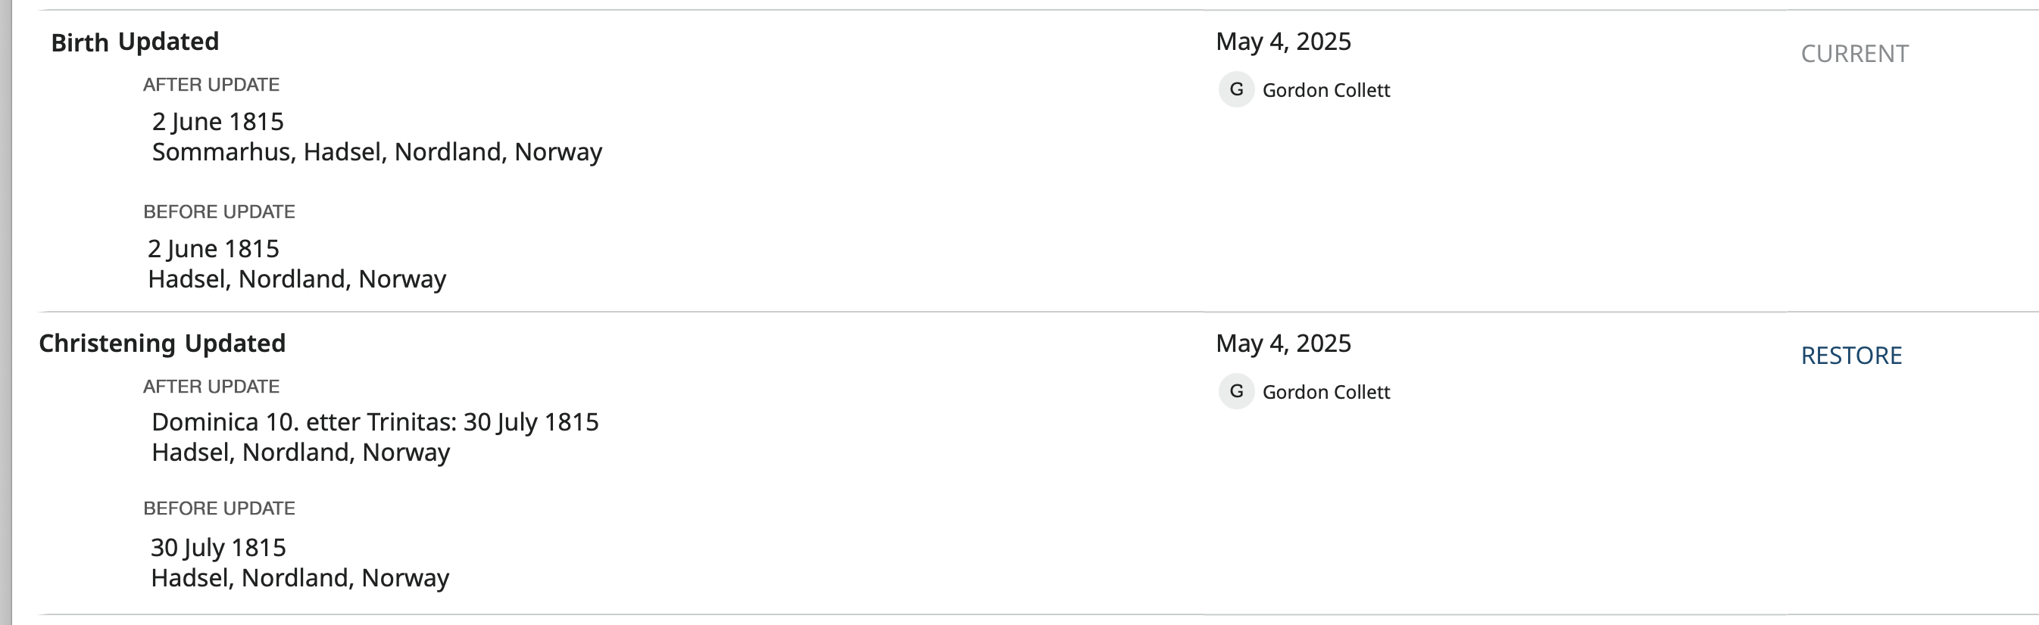Image resolution: width=2039 pixels, height=625 pixels.
Task: Click the plain 30 July 1815 before-update date
Action: (218, 548)
